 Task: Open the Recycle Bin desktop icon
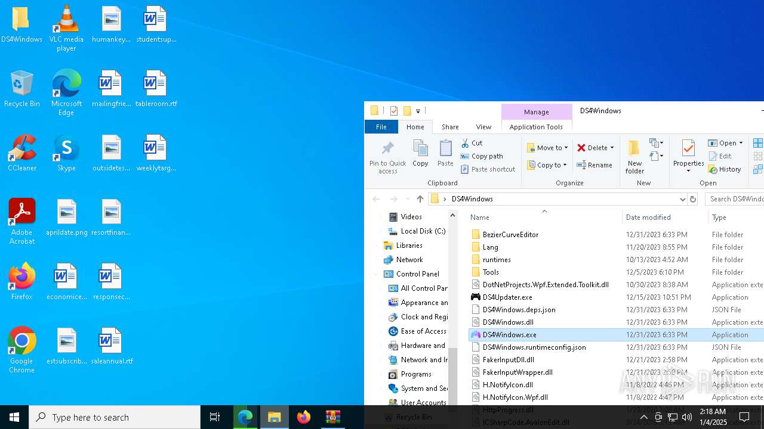21,89
